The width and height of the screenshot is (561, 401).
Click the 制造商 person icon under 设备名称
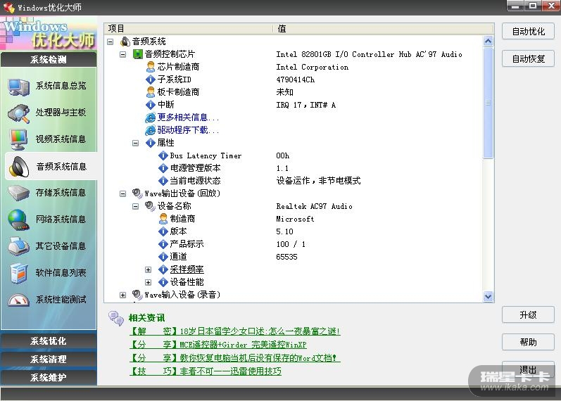[x=163, y=219]
